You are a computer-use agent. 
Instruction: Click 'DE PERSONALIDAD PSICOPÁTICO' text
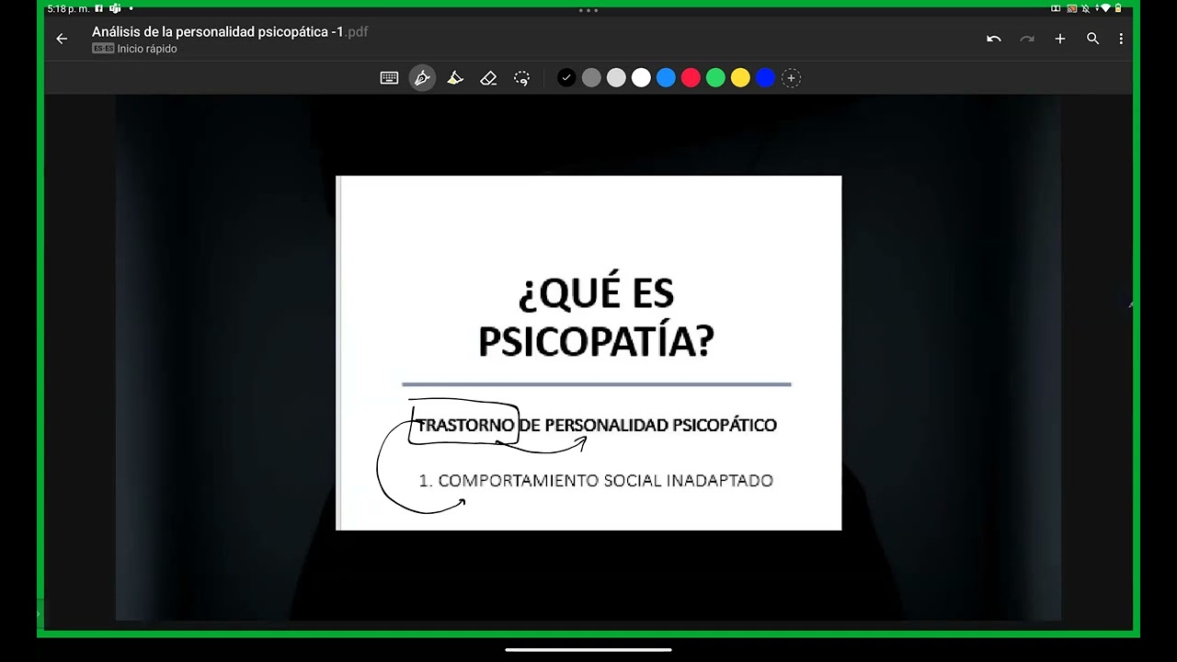click(x=648, y=425)
